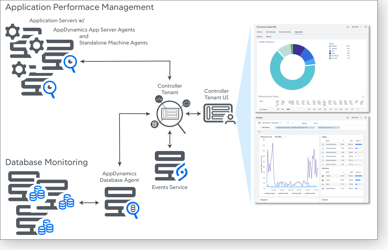Click the Windows legend color swatch
The width and height of the screenshot is (388, 250).
[330, 46]
